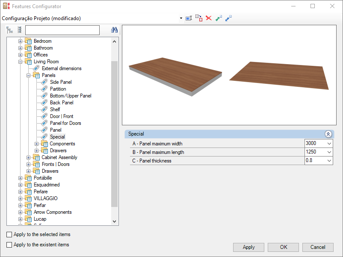The image size is (343, 257).
Task: Select Side Panel tree item
Action: pyautogui.click(x=61, y=82)
